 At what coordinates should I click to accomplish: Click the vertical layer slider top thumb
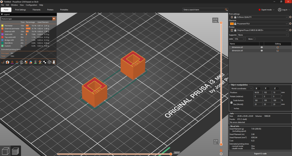point(221,23)
